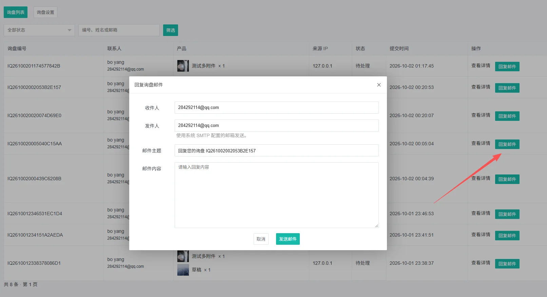Click 回复邮件 for inquiry IQ2610020005040C15AA

tap(507, 144)
